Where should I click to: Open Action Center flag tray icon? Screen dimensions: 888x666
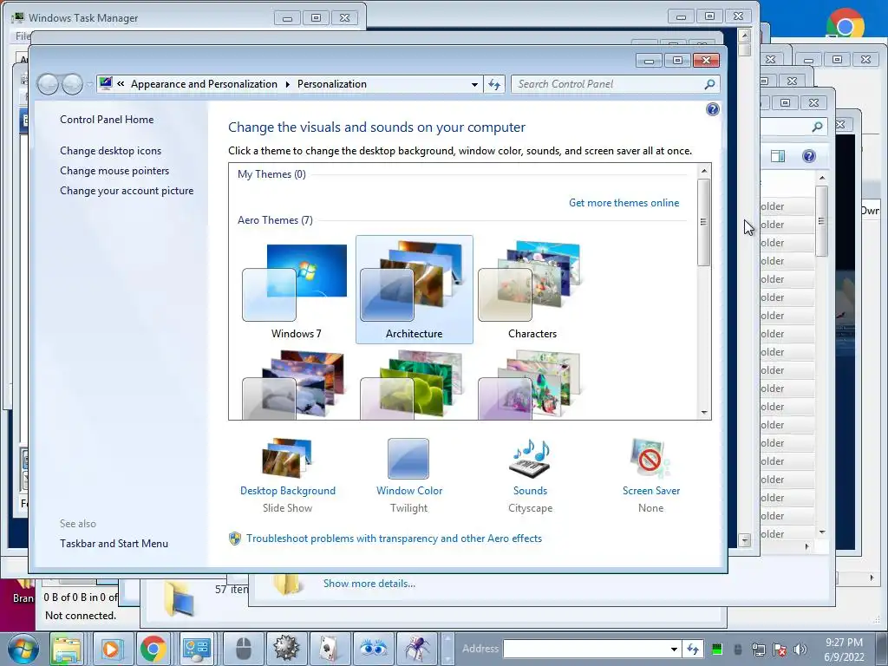pos(780,649)
